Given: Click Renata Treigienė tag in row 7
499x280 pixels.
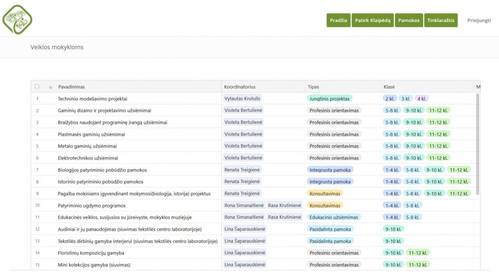Looking at the screenshot, I should pyautogui.click(x=242, y=170).
